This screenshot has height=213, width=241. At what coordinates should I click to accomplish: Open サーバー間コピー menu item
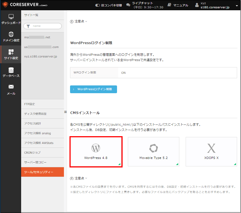point(43,162)
